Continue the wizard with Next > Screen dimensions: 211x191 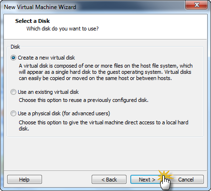(x=147, y=180)
